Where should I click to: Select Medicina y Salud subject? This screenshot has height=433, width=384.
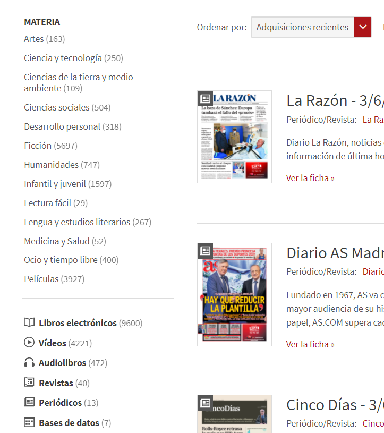[x=65, y=241]
